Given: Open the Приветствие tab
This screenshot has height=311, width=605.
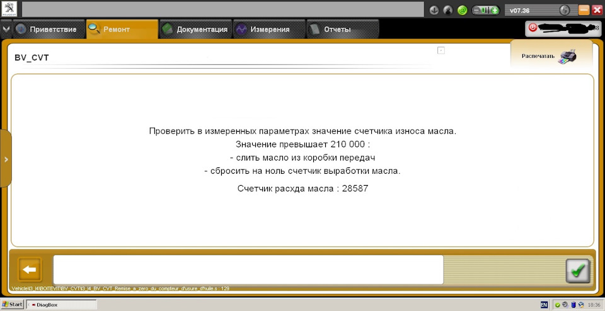Looking at the screenshot, I should [x=49, y=30].
